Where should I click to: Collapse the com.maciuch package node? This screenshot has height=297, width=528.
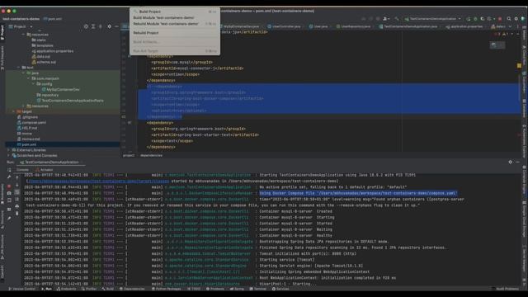29,78
